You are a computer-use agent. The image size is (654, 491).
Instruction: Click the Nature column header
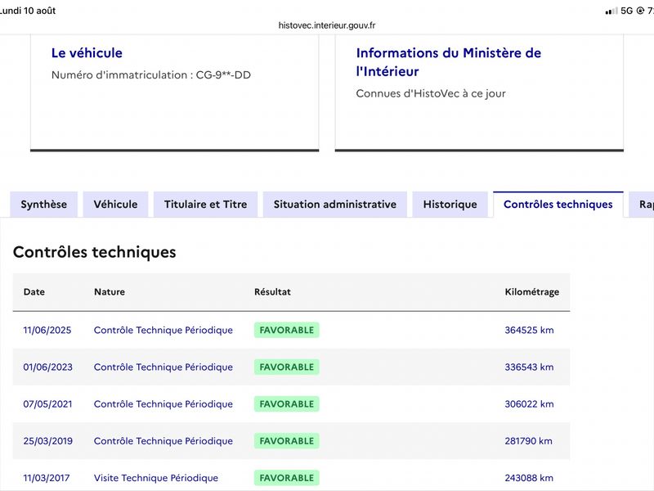tap(110, 292)
